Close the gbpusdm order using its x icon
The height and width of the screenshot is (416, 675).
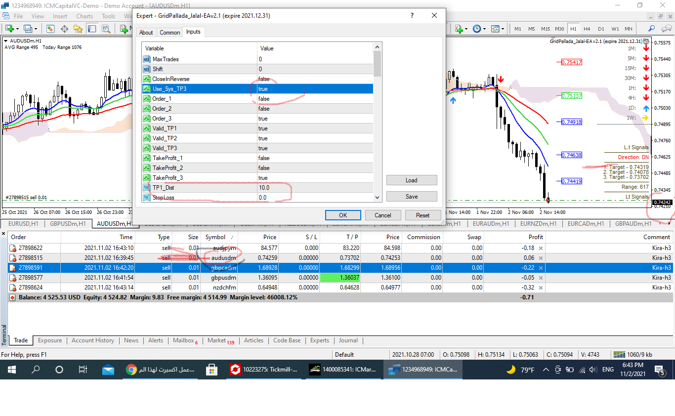point(541,278)
